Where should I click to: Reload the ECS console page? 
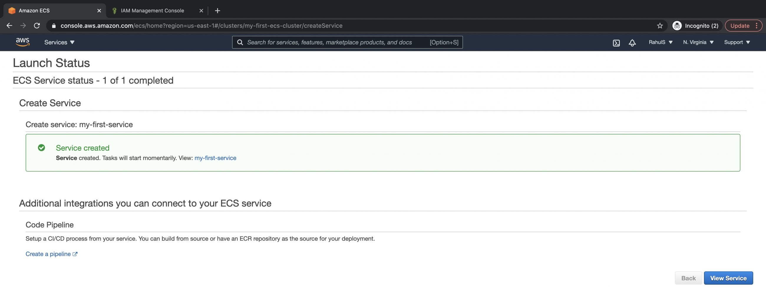pyautogui.click(x=37, y=26)
